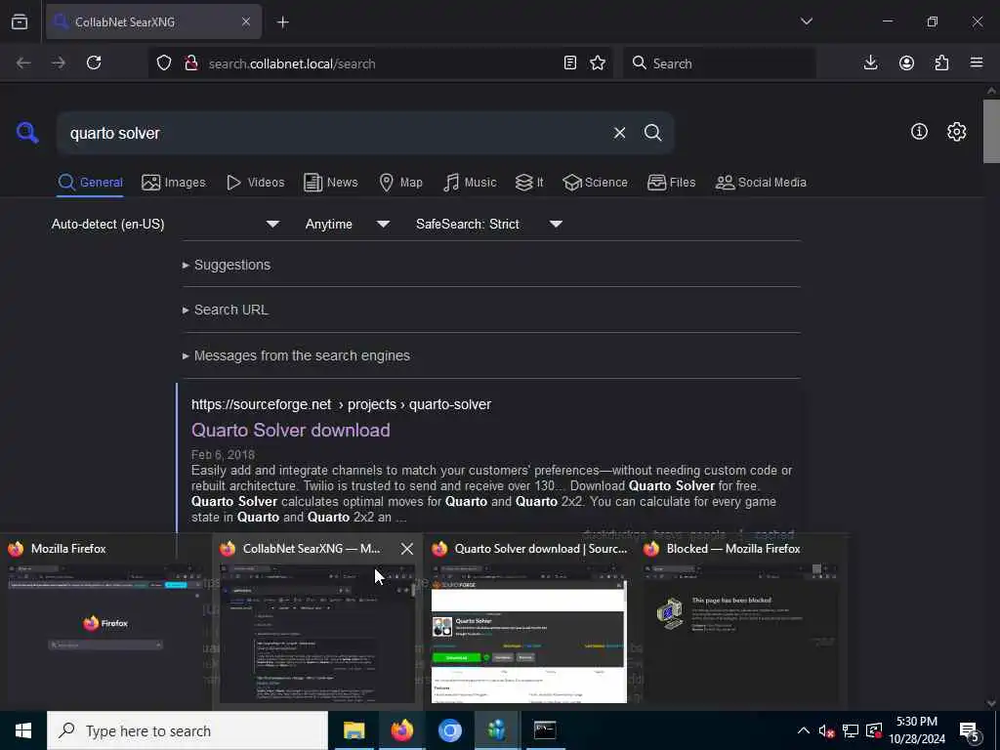
Task: Open Firefox View tab list icon
Action: 20,21
